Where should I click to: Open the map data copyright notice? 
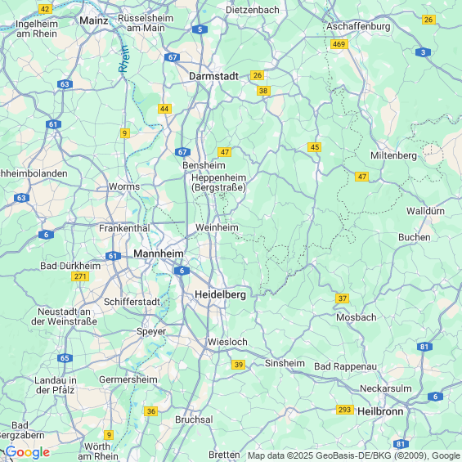[354, 455]
